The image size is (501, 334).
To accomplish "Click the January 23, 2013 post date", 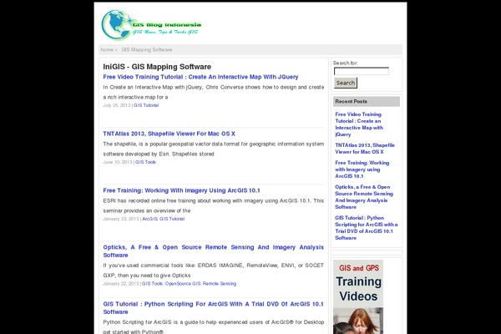I will 121,219.
